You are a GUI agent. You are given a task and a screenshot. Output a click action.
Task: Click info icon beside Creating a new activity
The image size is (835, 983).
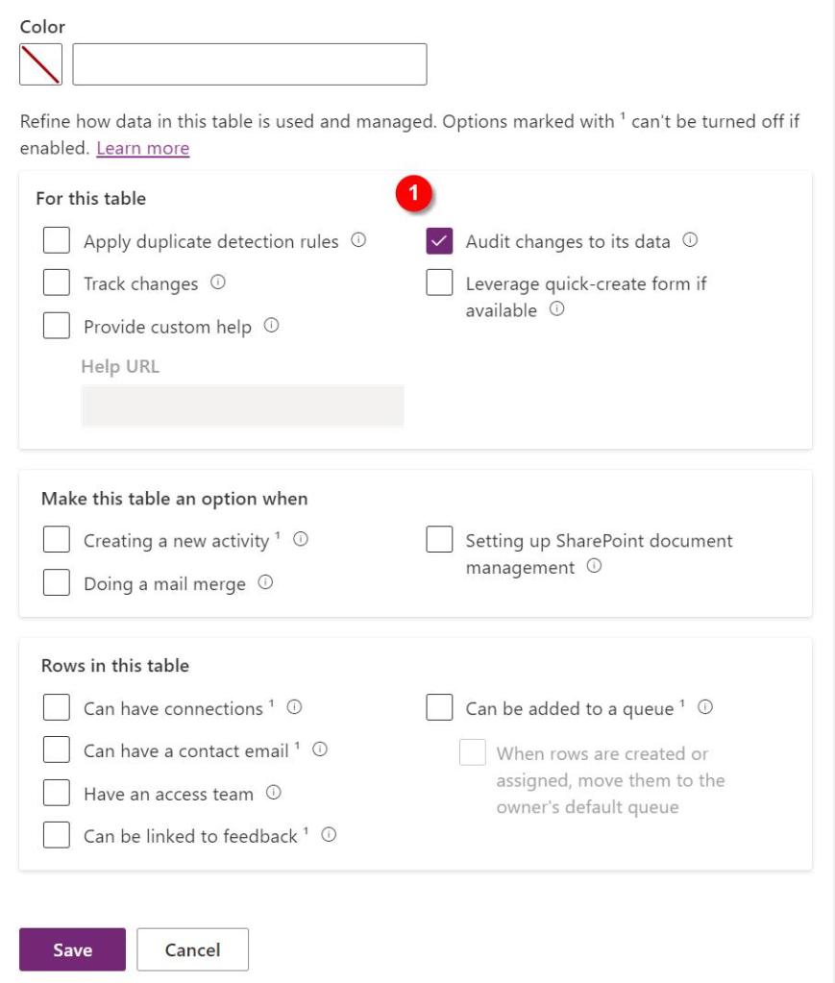(300, 540)
